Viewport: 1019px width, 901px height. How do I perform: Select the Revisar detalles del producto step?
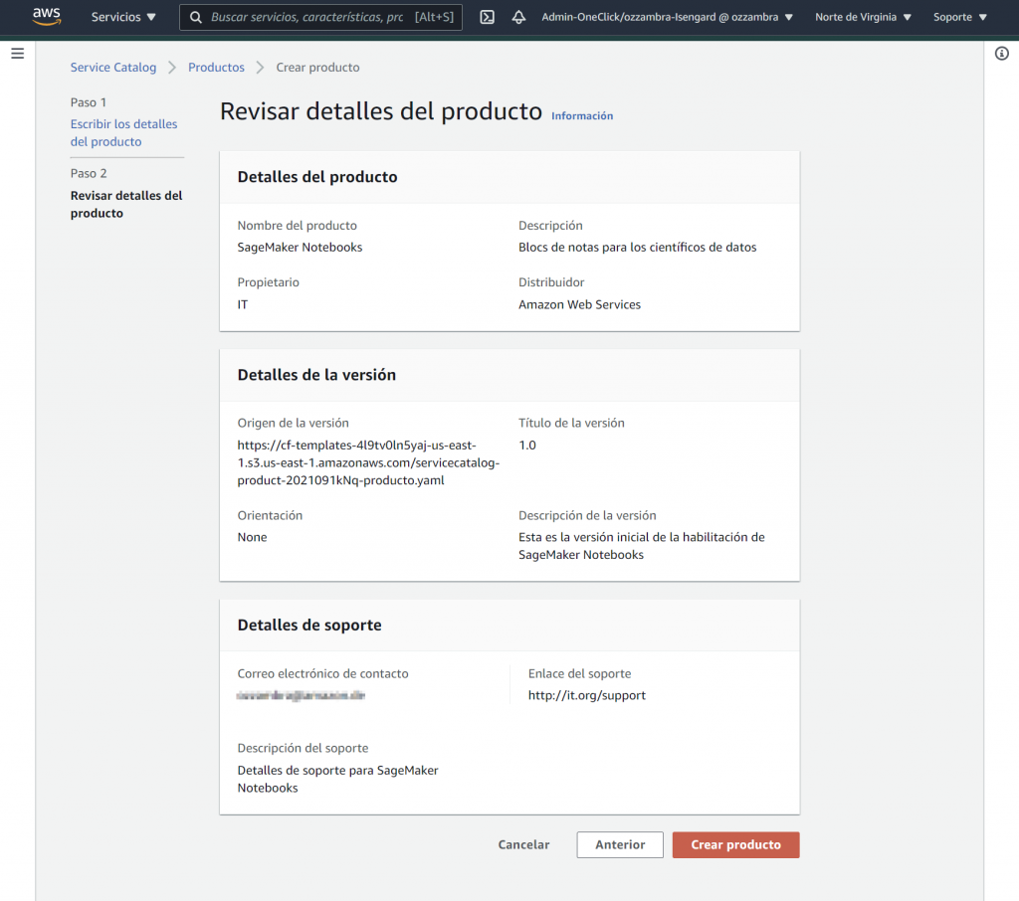point(126,204)
